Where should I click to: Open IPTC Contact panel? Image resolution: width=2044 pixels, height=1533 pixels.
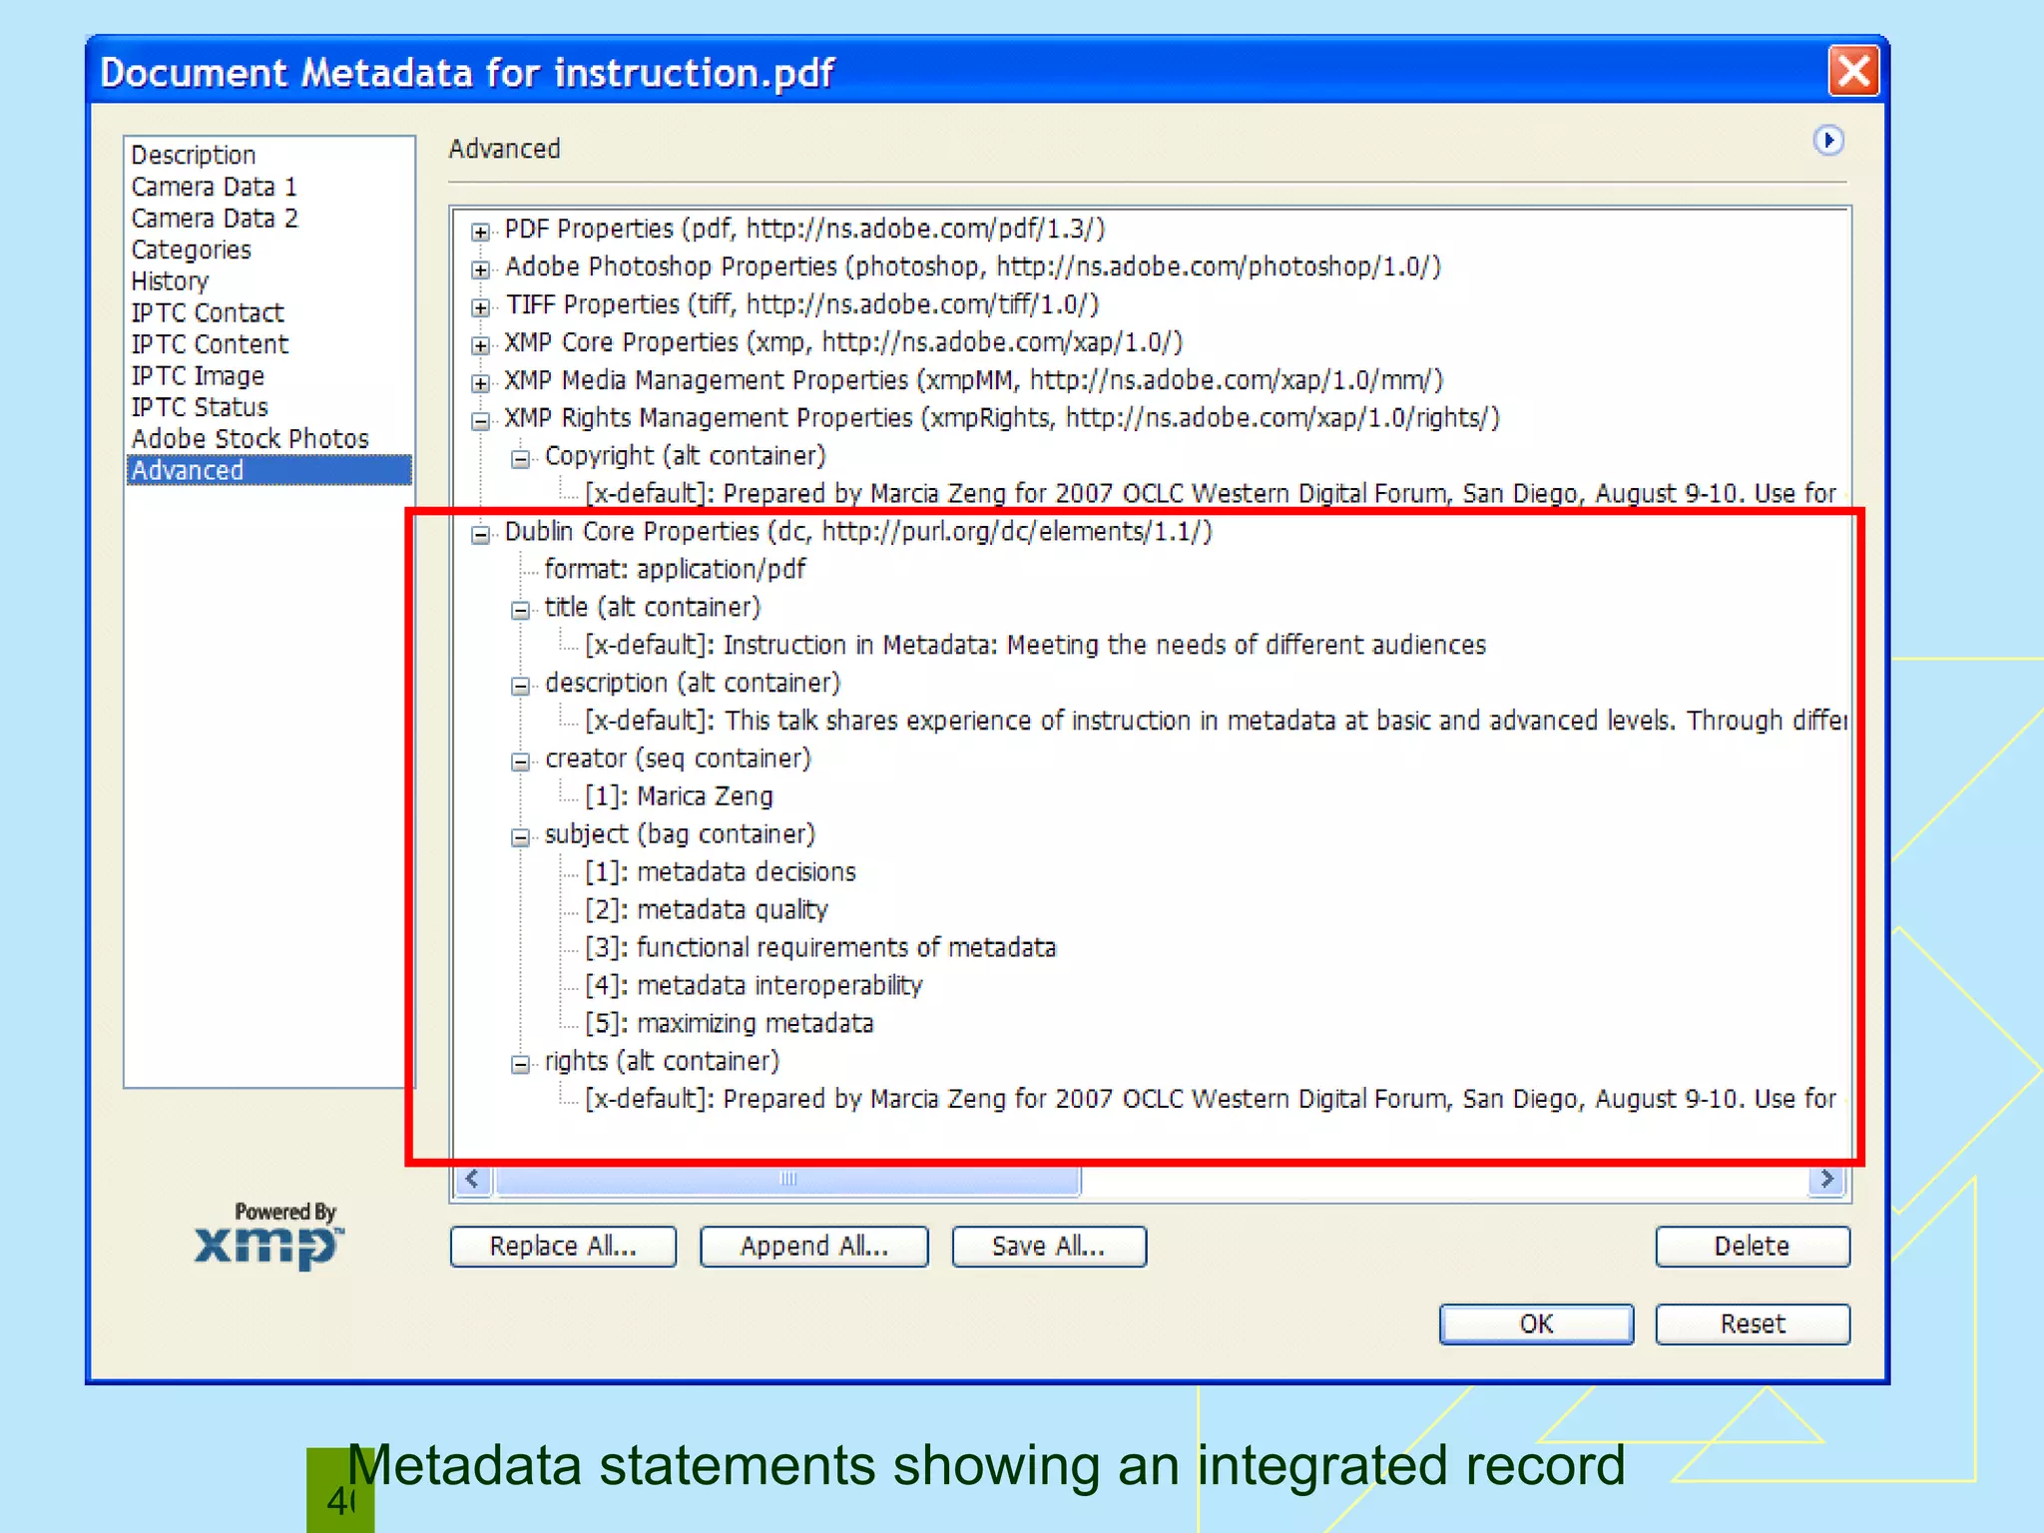click(208, 312)
